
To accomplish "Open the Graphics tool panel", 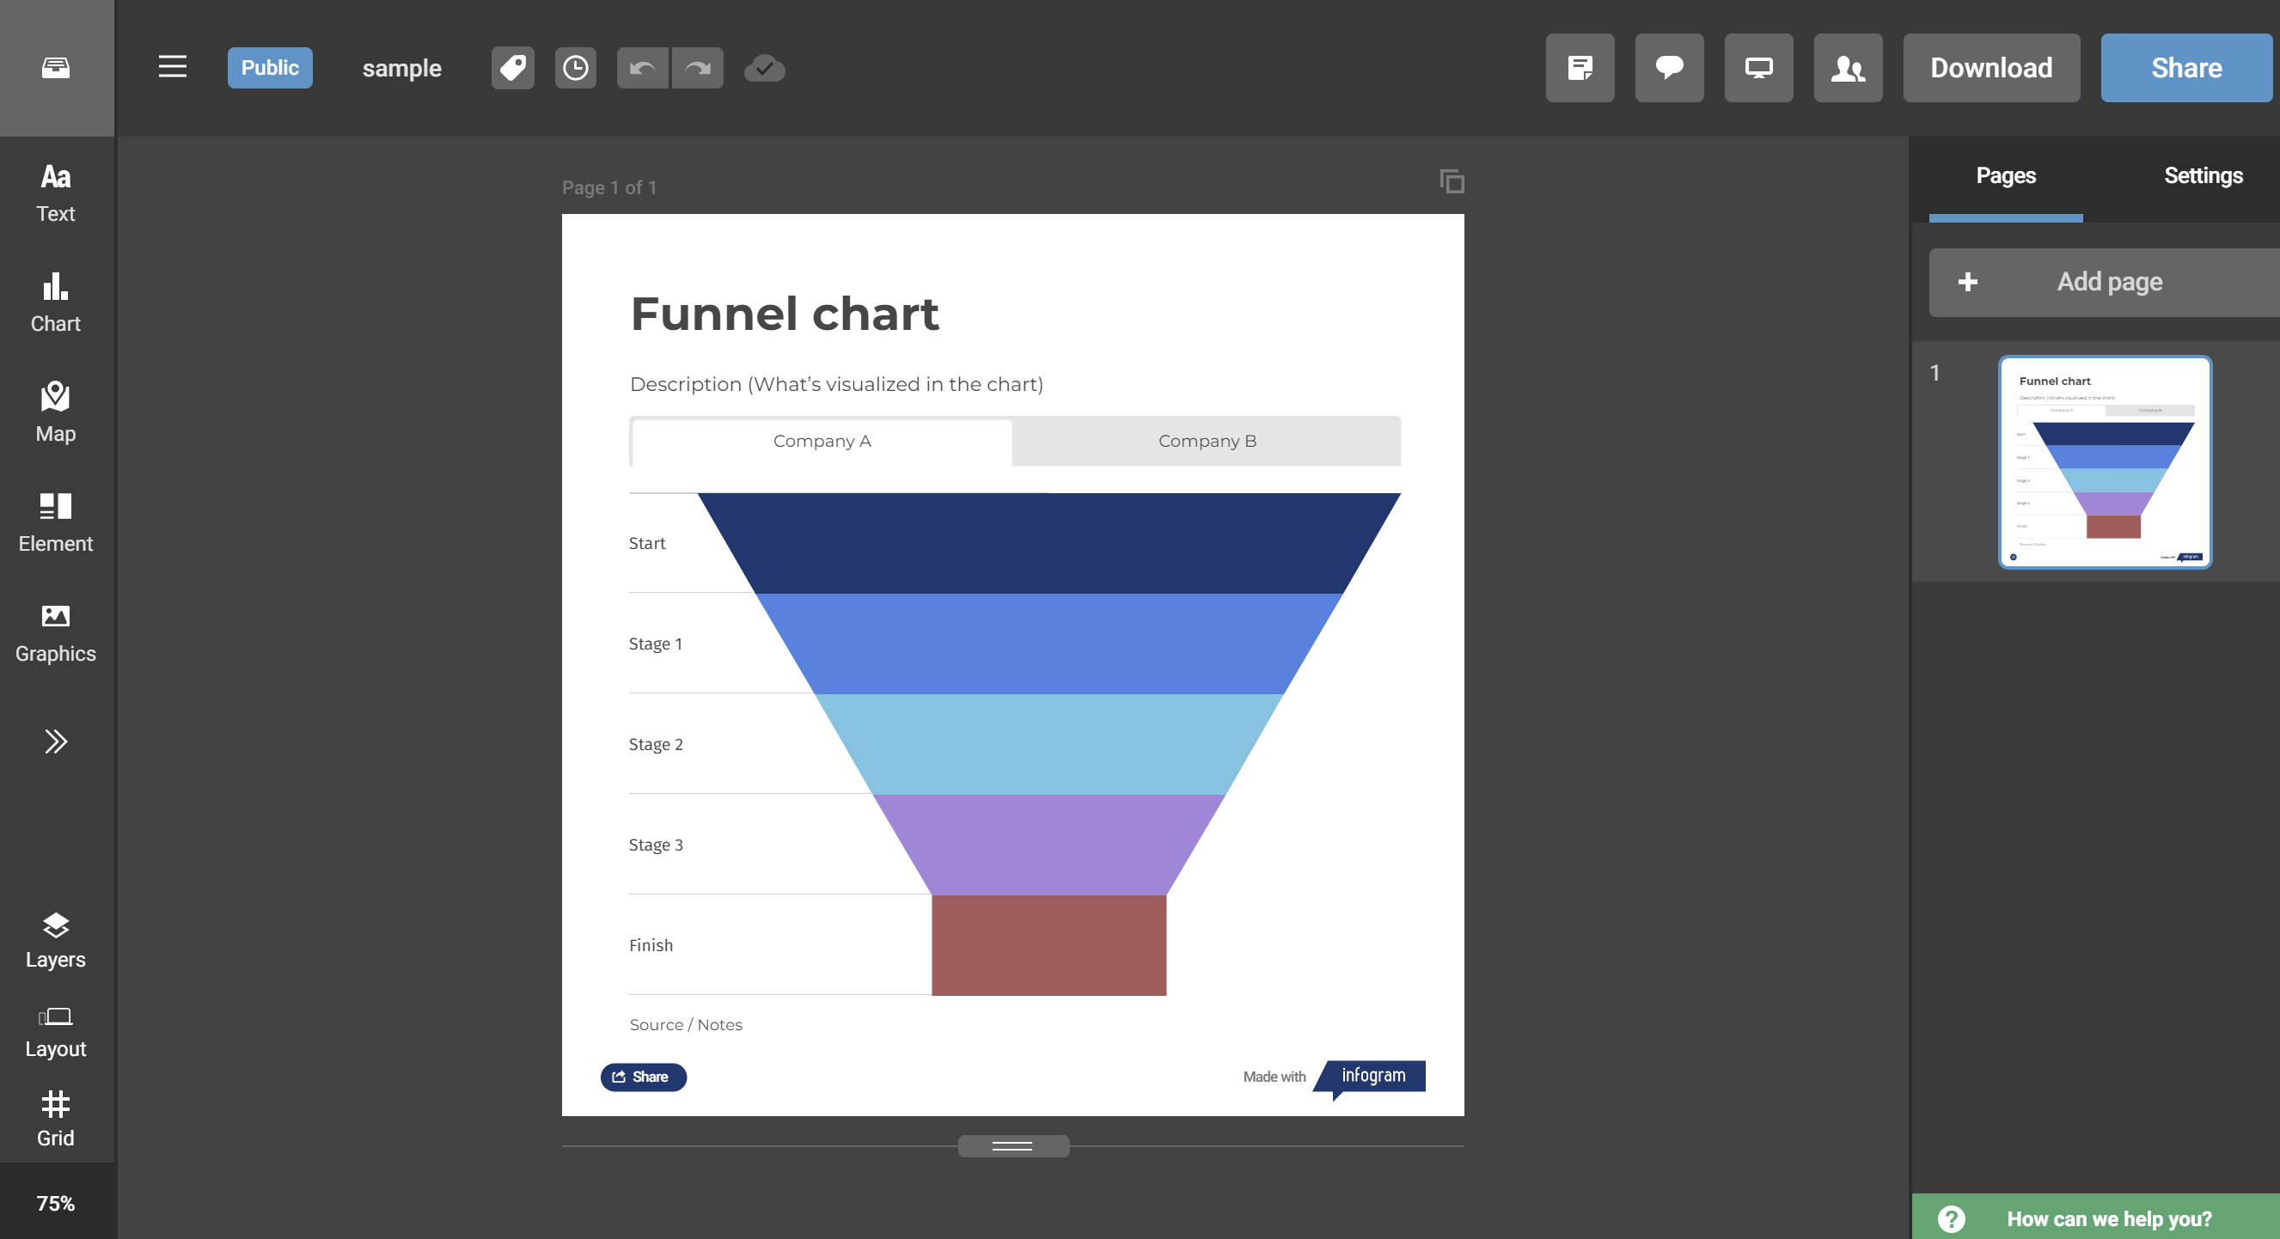I will [x=56, y=632].
